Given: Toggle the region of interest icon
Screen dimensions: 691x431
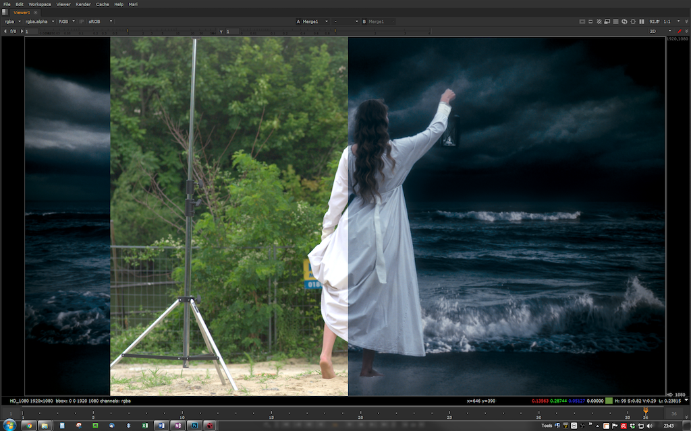Looking at the screenshot, I should [x=590, y=22].
